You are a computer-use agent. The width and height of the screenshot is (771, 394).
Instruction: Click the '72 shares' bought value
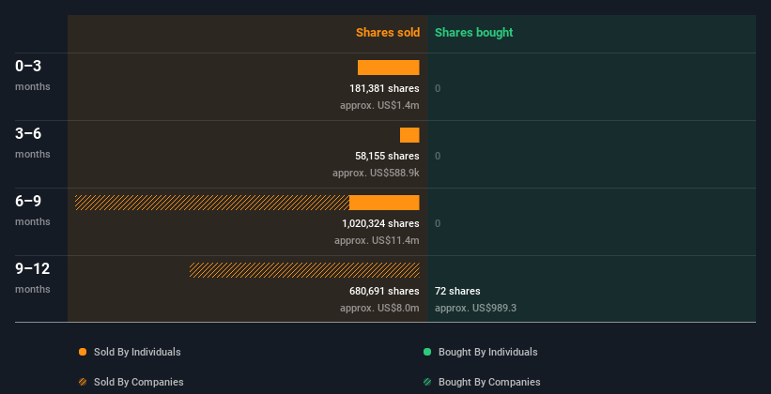(x=457, y=291)
